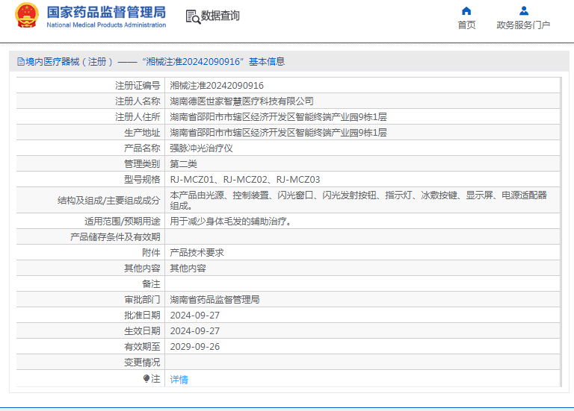
Task: Click the 批准日期 label
Action: point(142,316)
